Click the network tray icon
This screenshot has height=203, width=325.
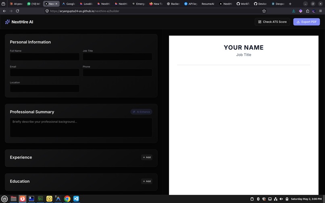tap(275, 199)
